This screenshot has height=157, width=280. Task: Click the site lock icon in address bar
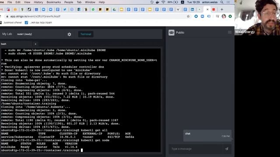pyautogui.click(x=7, y=16)
